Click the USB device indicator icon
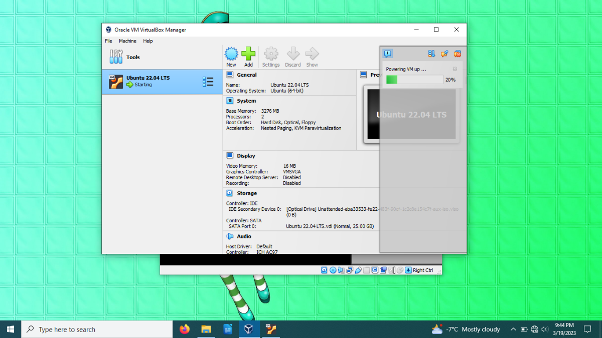 pos(358,270)
